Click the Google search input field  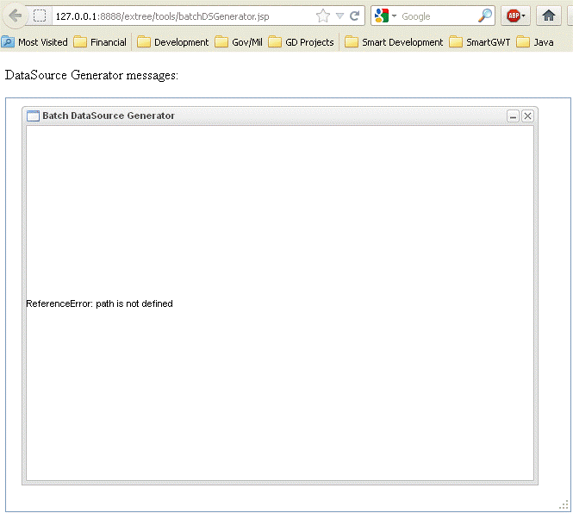(437, 16)
